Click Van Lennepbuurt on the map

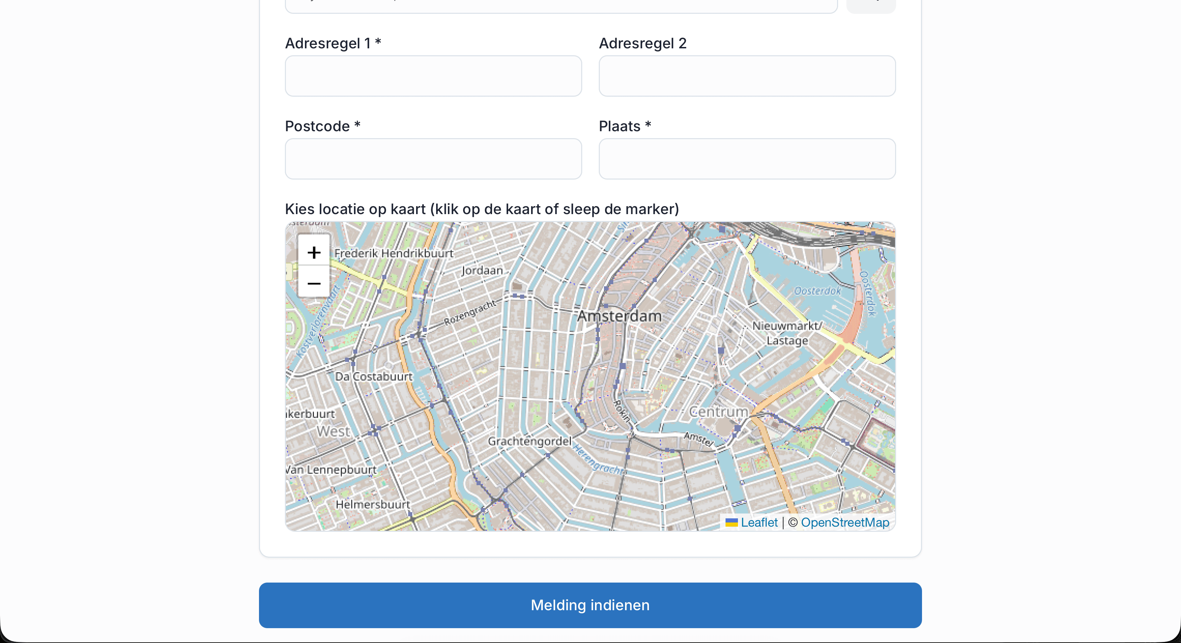point(331,469)
